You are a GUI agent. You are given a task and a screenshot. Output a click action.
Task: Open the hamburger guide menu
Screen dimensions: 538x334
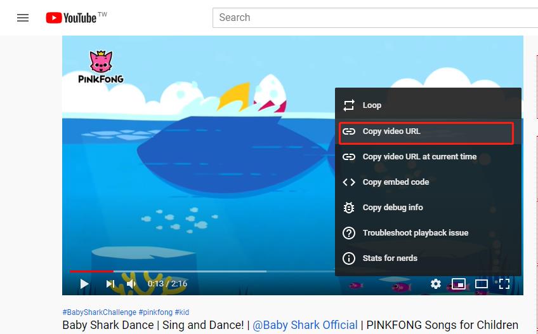[x=23, y=18]
